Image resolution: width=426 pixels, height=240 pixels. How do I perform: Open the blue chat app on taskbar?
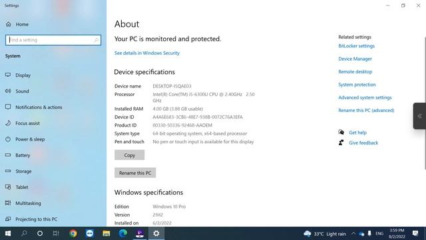90,233
